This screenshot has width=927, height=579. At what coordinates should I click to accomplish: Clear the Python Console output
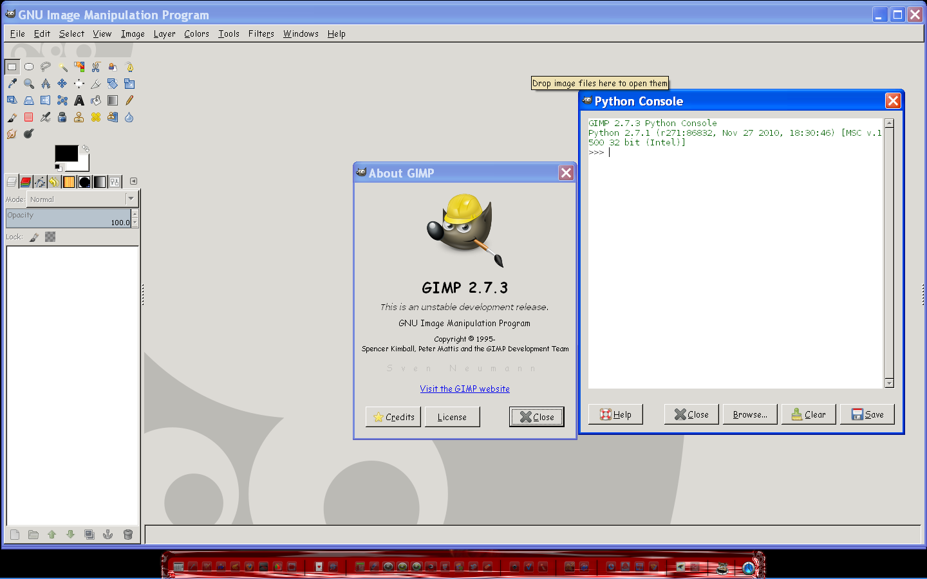pos(809,414)
